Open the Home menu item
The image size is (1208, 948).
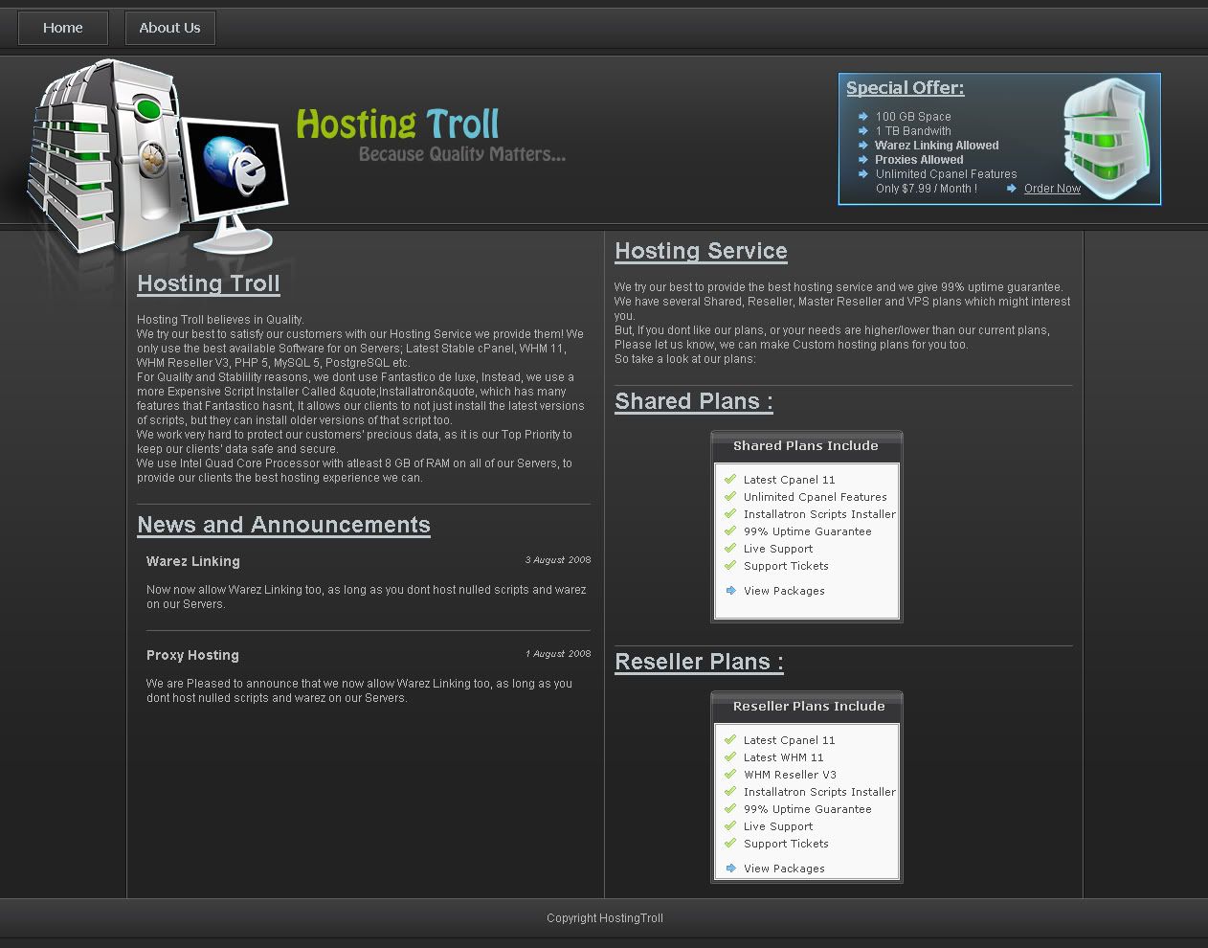pos(63,28)
